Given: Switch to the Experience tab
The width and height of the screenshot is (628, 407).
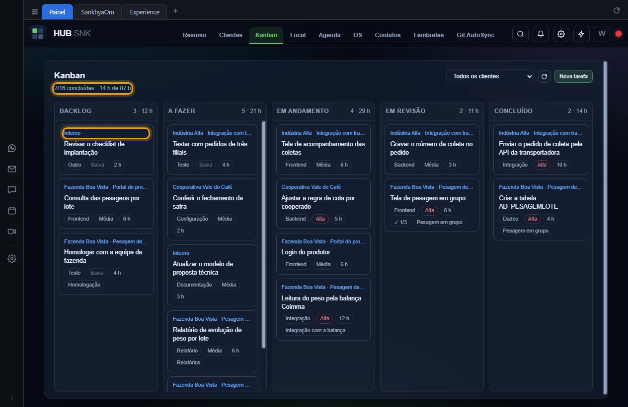Looking at the screenshot, I should [145, 12].
